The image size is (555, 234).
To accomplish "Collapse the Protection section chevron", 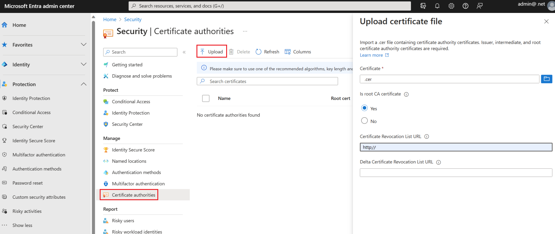I will point(84,84).
